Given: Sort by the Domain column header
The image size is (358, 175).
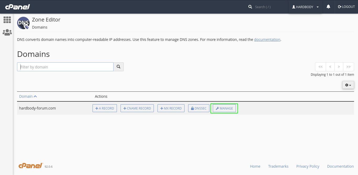Looking at the screenshot, I should [x=28, y=96].
